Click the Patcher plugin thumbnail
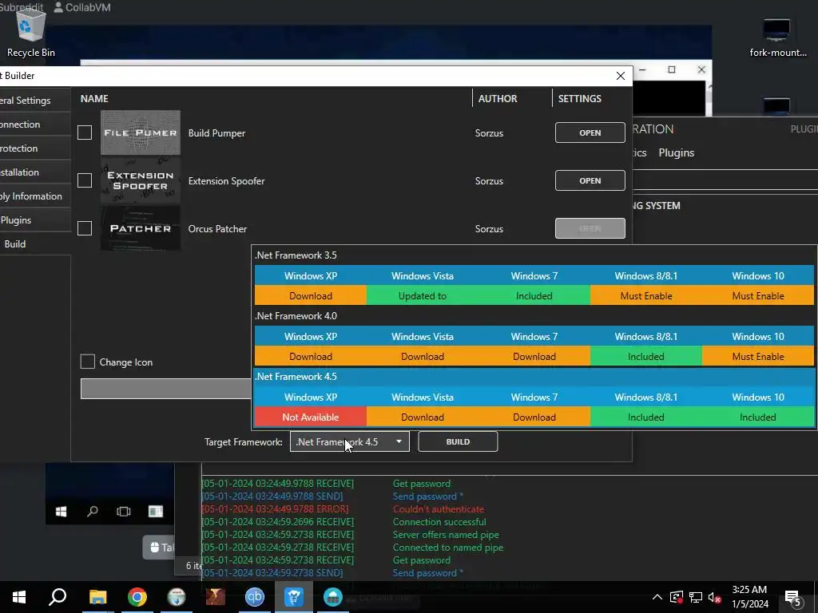Image resolution: width=818 pixels, height=613 pixels. (x=141, y=228)
